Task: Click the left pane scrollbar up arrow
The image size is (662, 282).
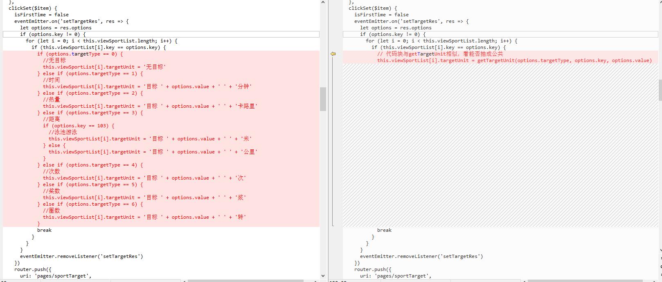Action: 323,2
